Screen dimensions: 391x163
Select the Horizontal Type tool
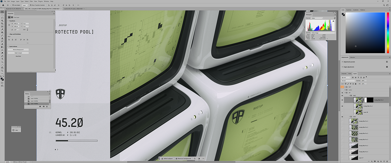click(2, 59)
